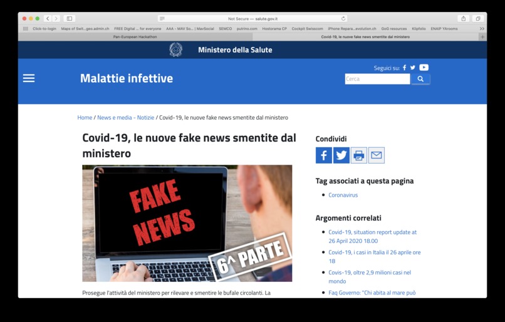Image resolution: width=505 pixels, height=322 pixels.
Task: Open Klipfolio bookmark
Action: (419, 29)
